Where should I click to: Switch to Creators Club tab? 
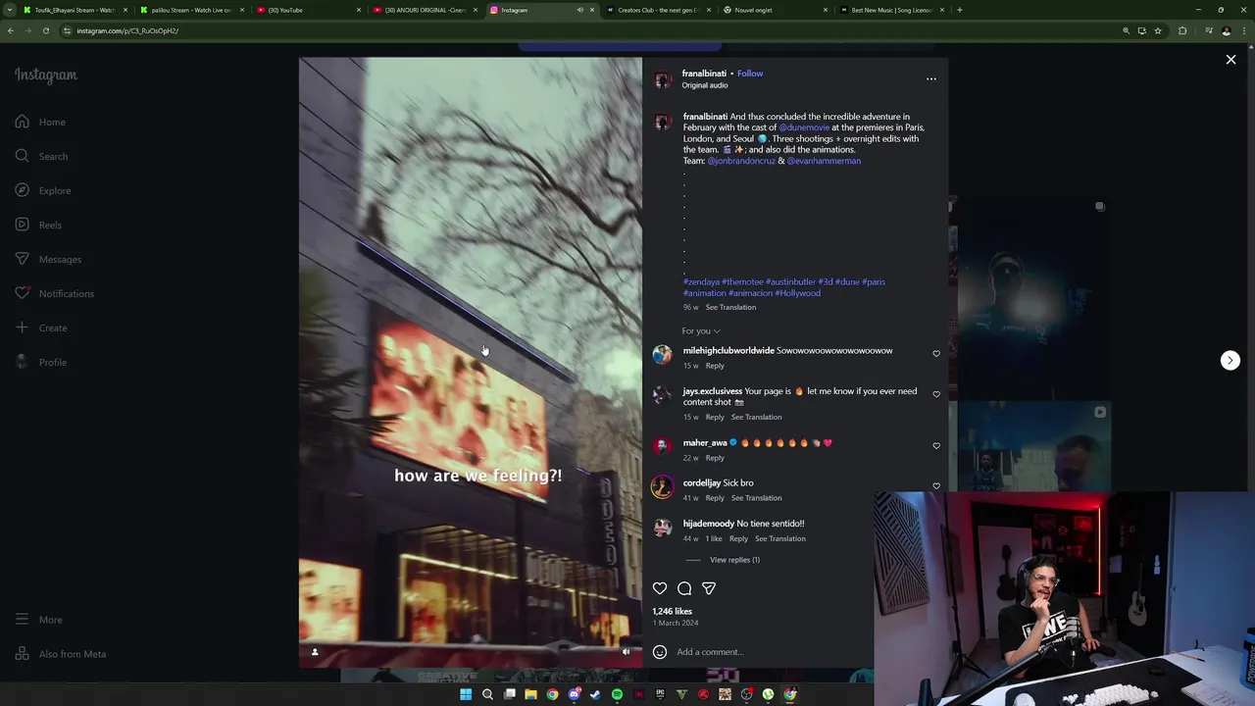coord(657,10)
